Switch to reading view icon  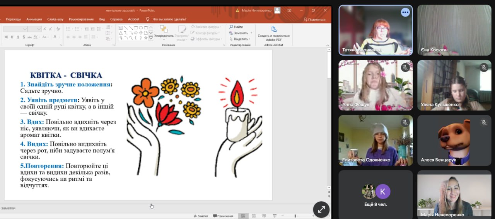265,216
